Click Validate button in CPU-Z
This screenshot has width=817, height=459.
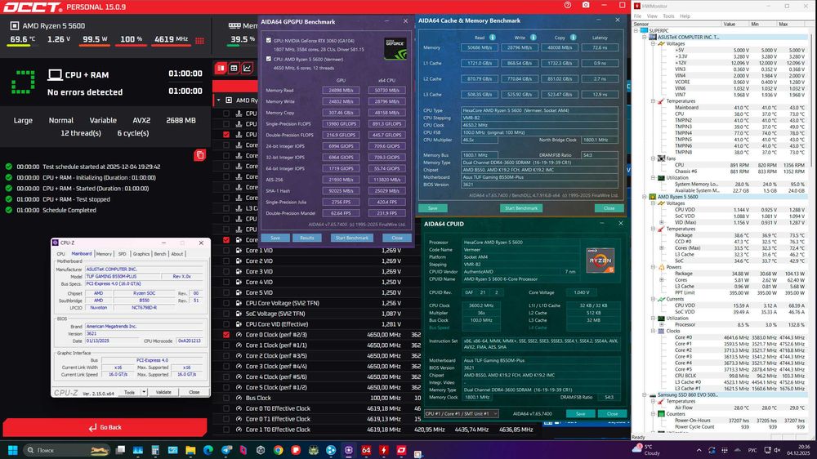pos(163,392)
